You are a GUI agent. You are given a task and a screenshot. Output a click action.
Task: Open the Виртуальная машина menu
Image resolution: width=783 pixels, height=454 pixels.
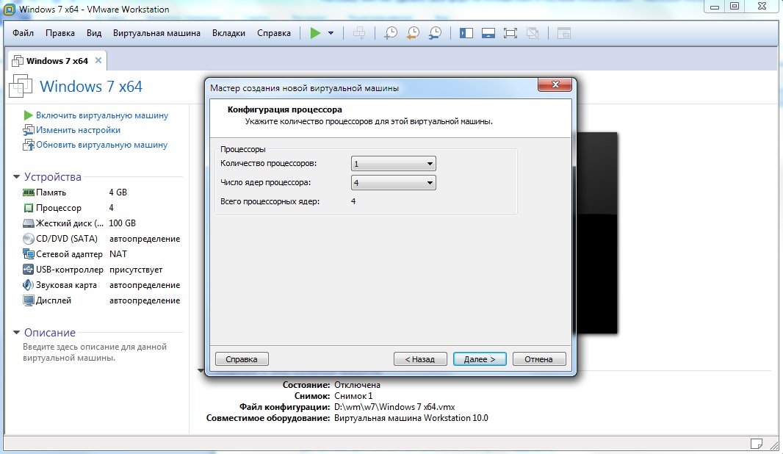[x=156, y=33]
